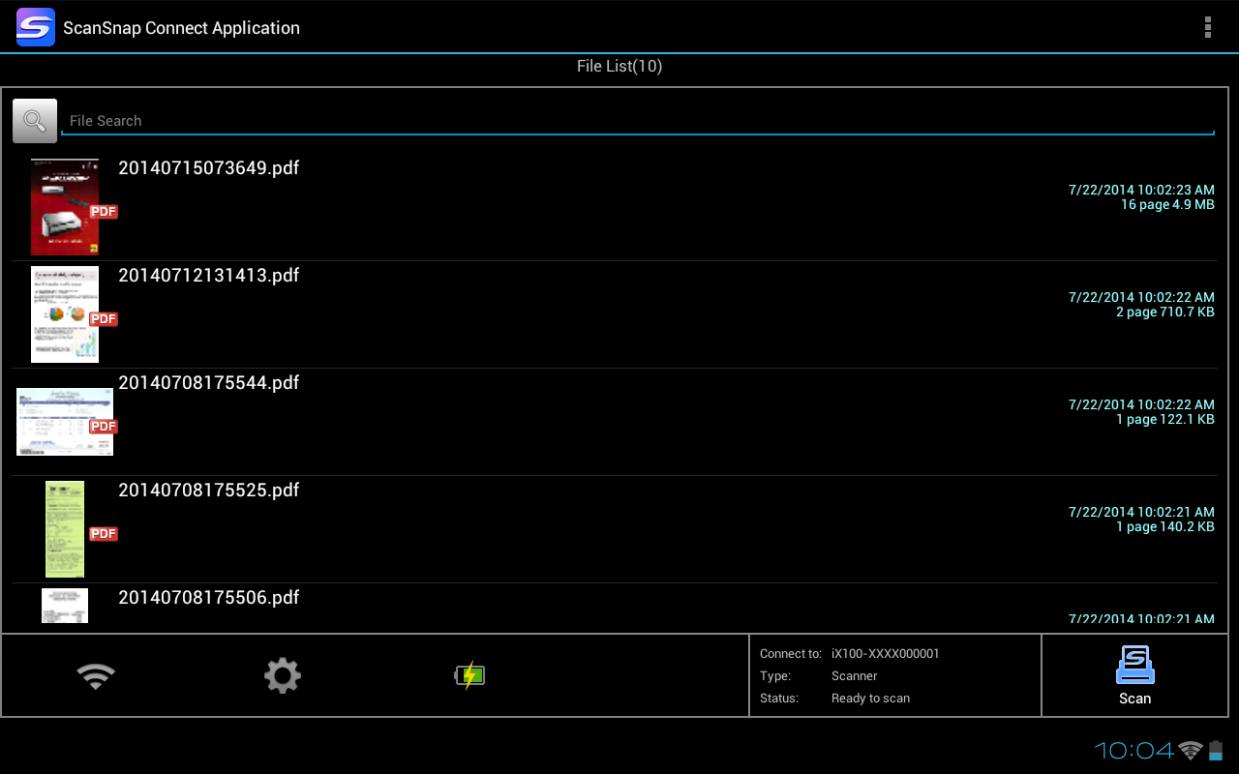
Task: Open the thumbnail of 20140708175544.pdf
Action: [x=65, y=422]
